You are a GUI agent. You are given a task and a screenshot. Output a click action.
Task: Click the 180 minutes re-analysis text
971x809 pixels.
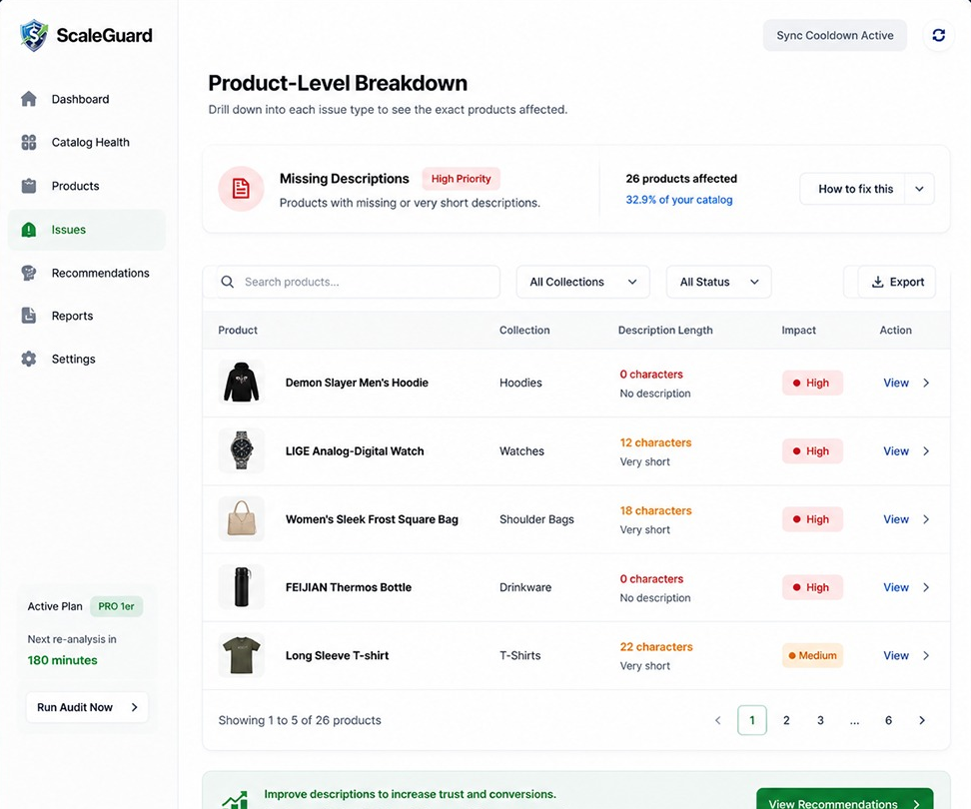[x=63, y=660]
